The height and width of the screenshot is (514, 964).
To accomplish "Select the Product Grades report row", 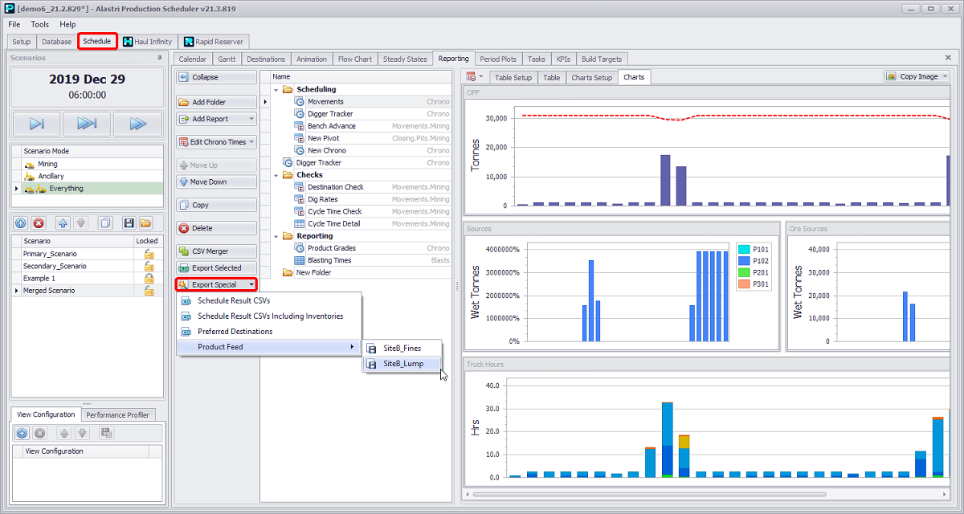I will coord(331,248).
